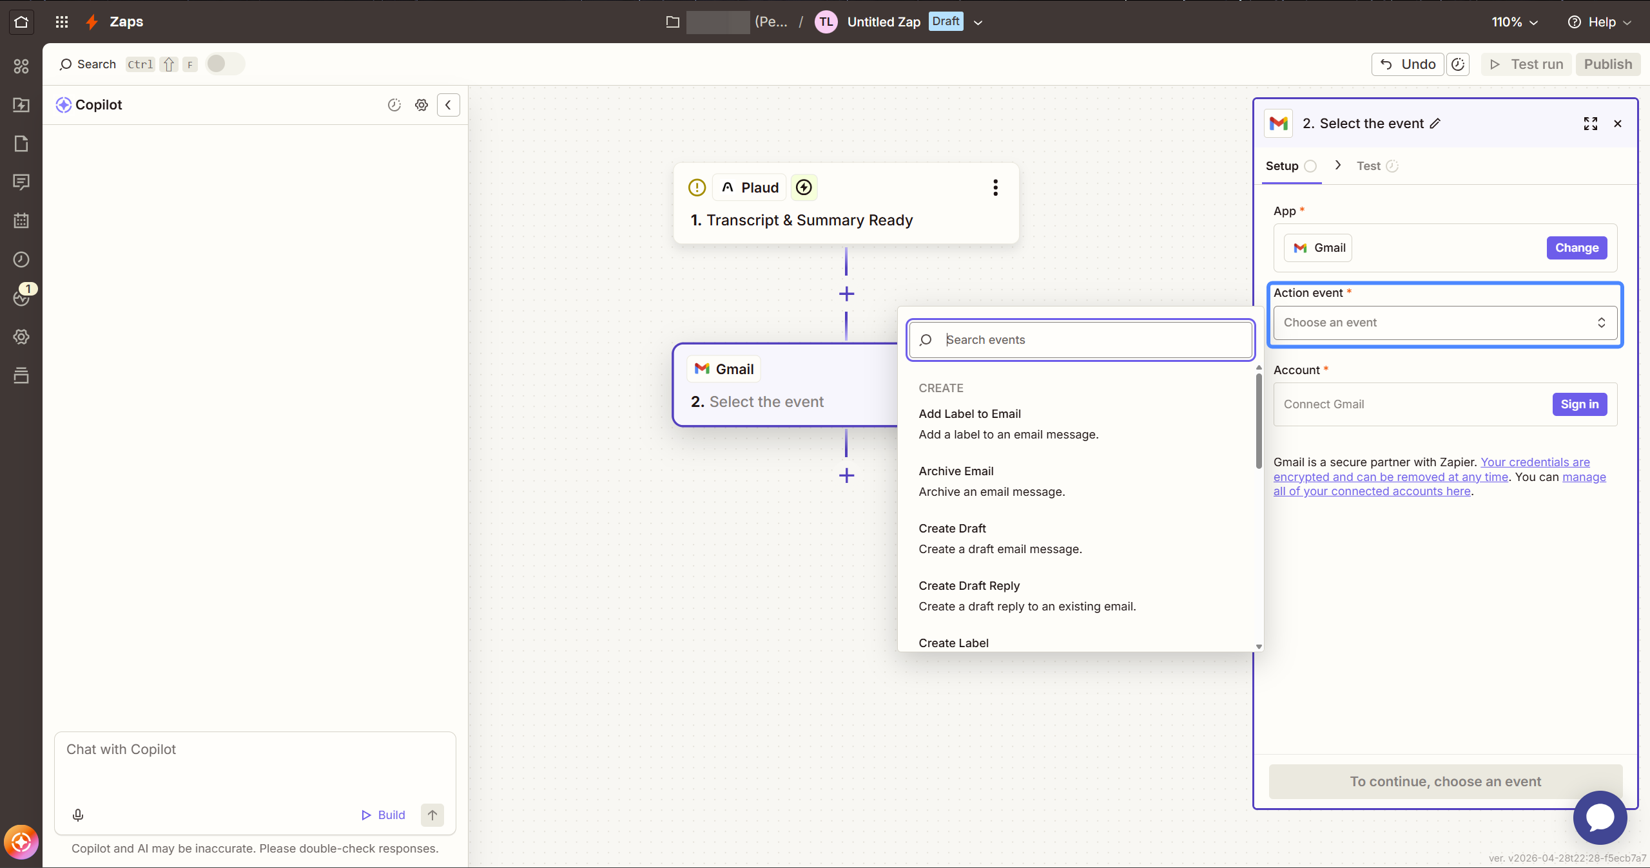This screenshot has height=868, width=1650.
Task: Expand the Help menu
Action: click(x=1600, y=22)
